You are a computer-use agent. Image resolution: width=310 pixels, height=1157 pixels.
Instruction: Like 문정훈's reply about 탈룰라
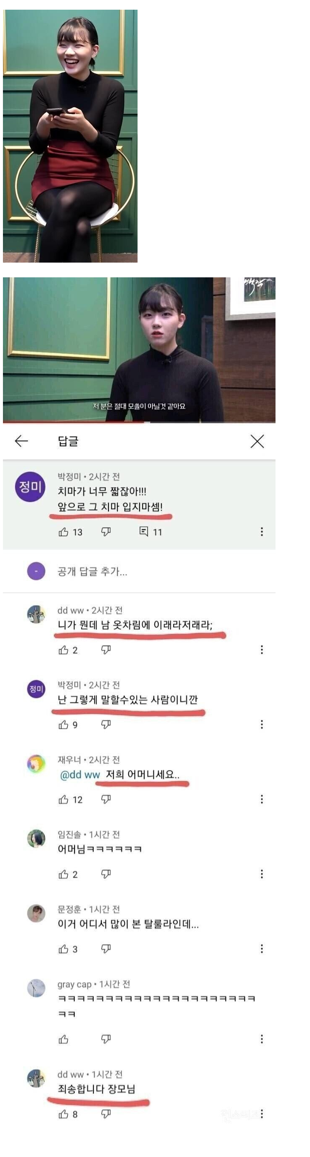(x=64, y=949)
